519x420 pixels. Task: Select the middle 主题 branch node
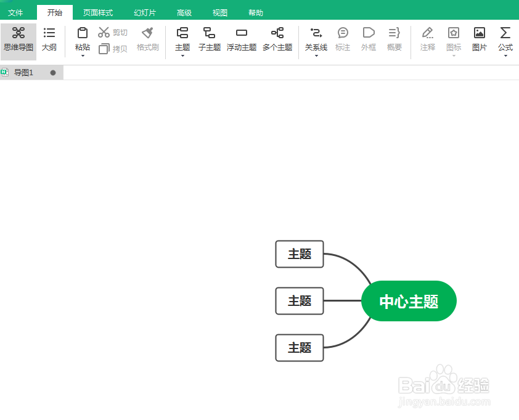pyautogui.click(x=300, y=301)
